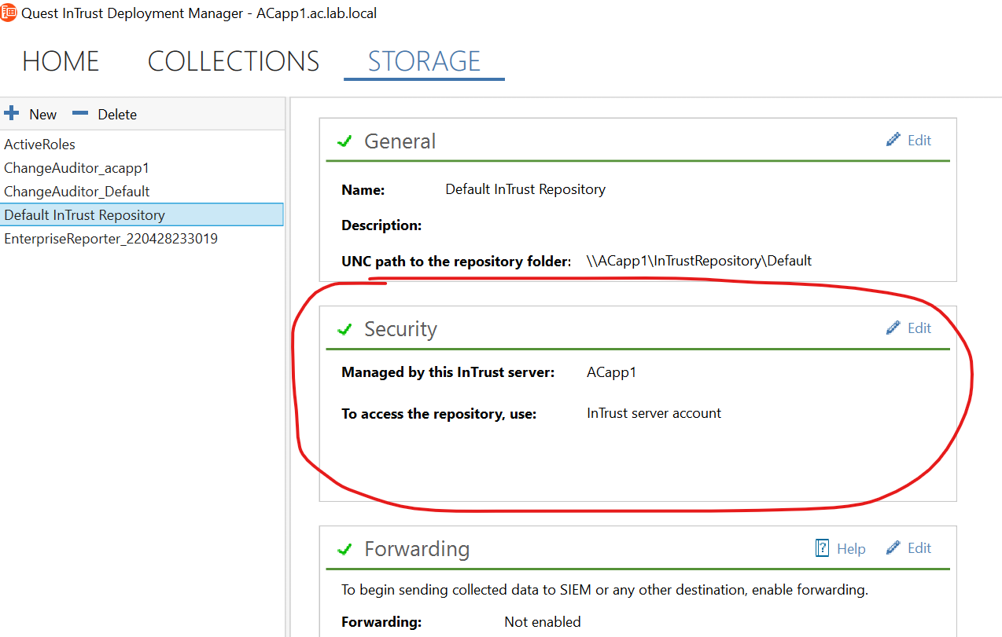Open the HOME tab
The width and height of the screenshot is (1002, 637).
[x=61, y=61]
